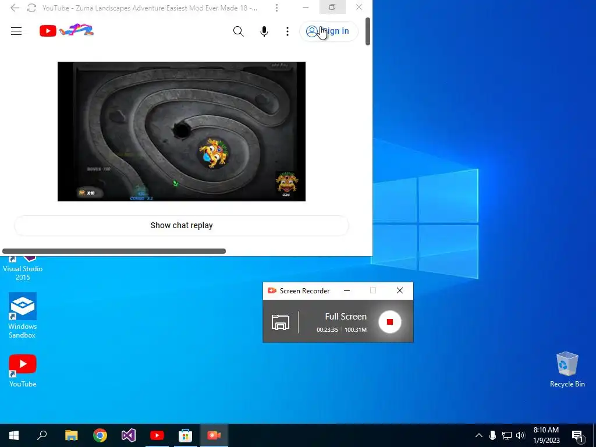Sign in to YouTube
Viewport: 596px width, 447px height.
point(328,31)
